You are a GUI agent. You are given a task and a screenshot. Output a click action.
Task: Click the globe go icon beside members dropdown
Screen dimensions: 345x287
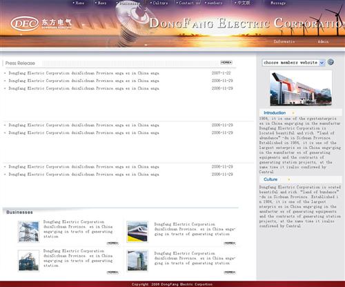(331, 62)
